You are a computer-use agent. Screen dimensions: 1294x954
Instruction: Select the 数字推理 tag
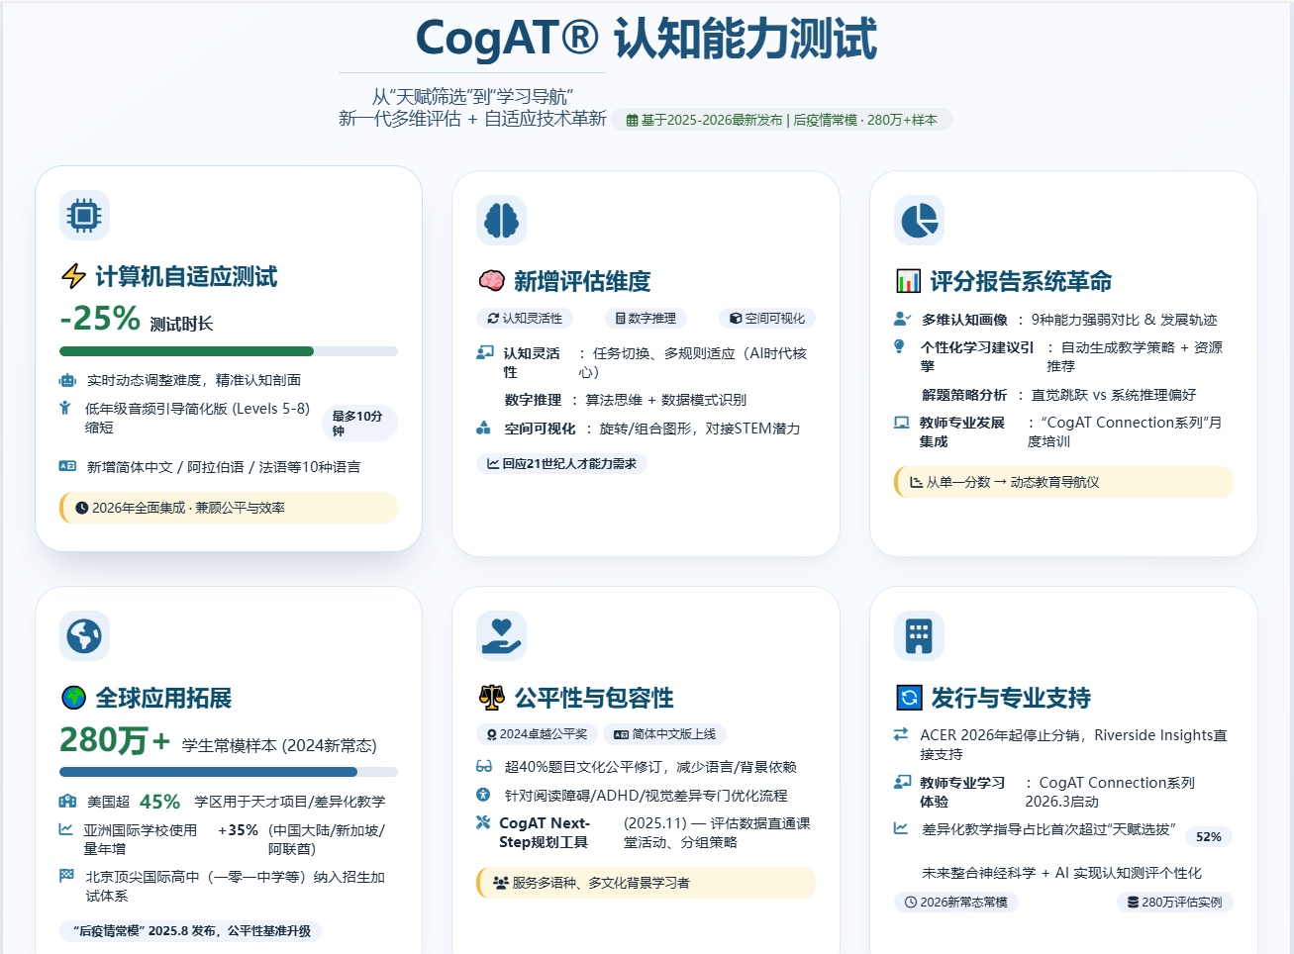(x=646, y=319)
